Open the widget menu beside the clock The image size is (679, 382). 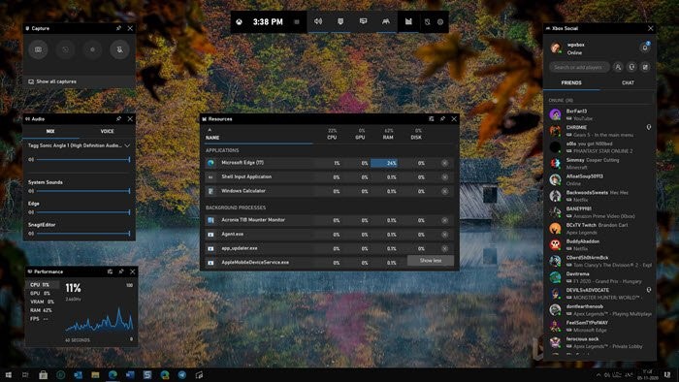coord(297,22)
